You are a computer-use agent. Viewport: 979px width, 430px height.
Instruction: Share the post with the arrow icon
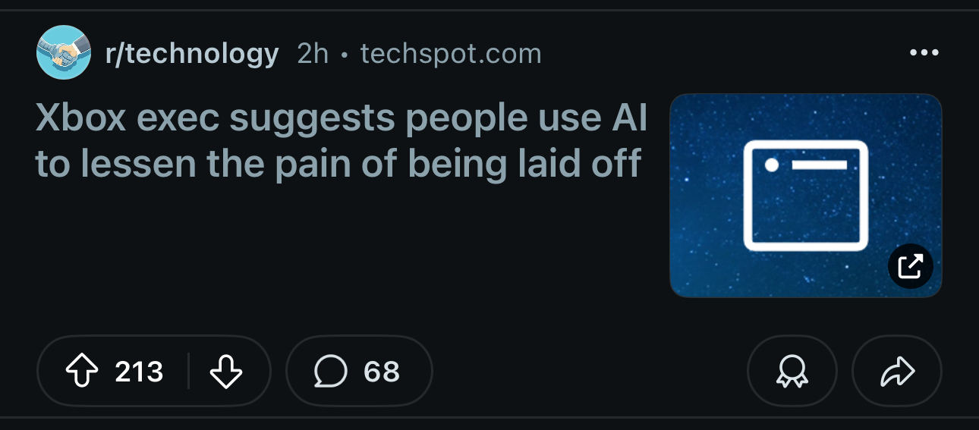[897, 372]
